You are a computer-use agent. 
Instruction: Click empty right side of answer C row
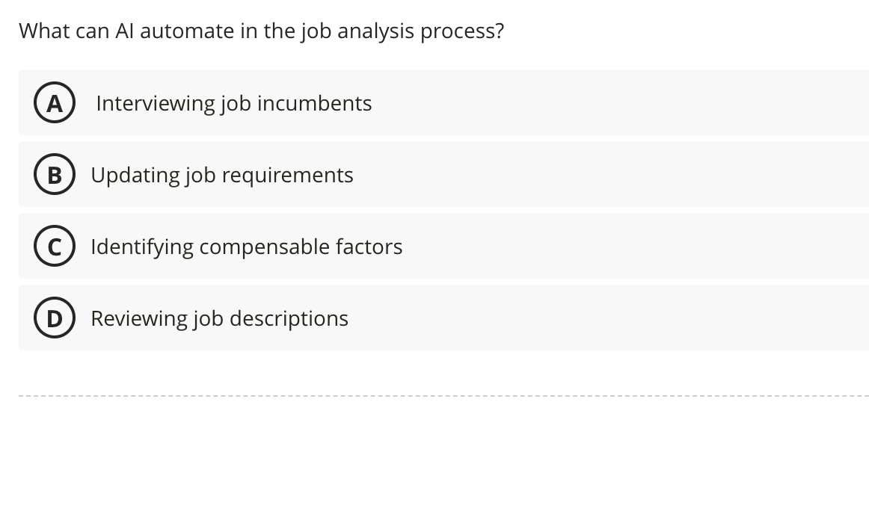coord(636,247)
